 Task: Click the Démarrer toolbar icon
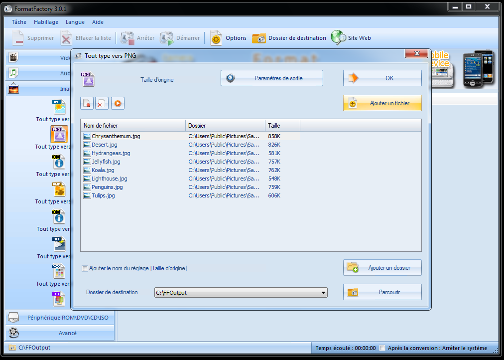click(166, 38)
